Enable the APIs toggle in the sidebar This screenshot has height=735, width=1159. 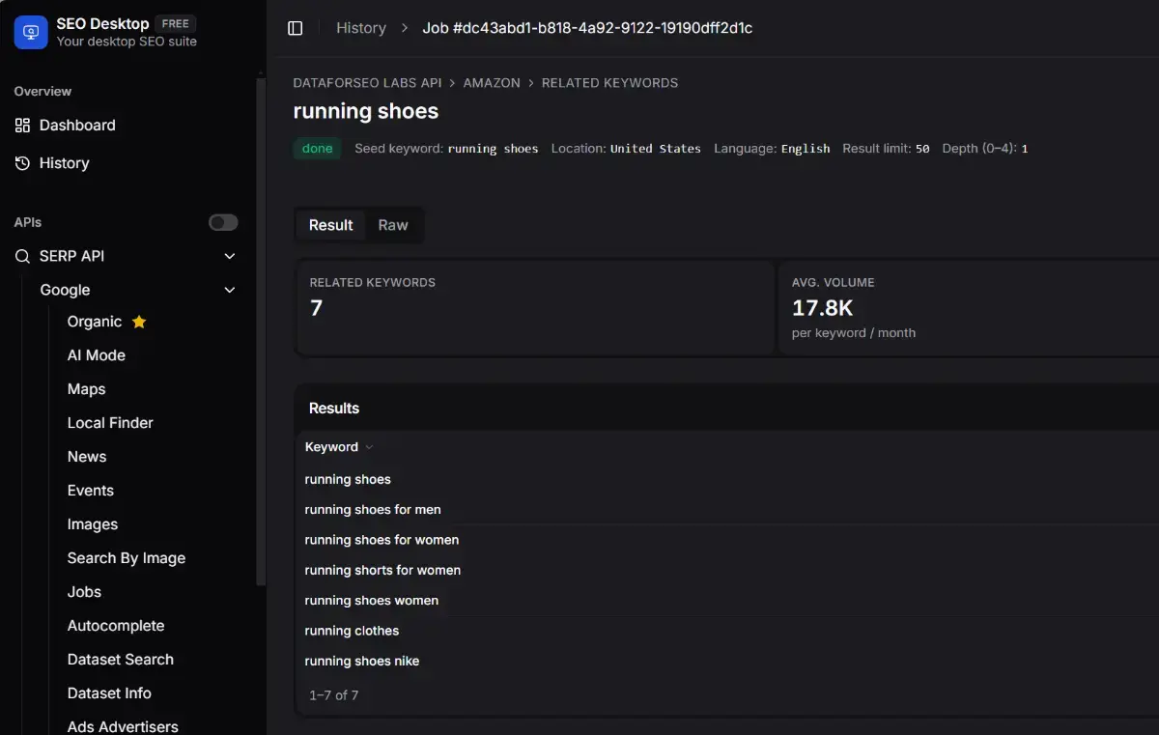click(222, 222)
